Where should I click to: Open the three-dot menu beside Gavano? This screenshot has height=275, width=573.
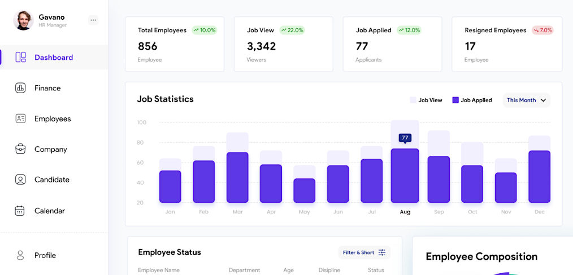[x=93, y=20]
